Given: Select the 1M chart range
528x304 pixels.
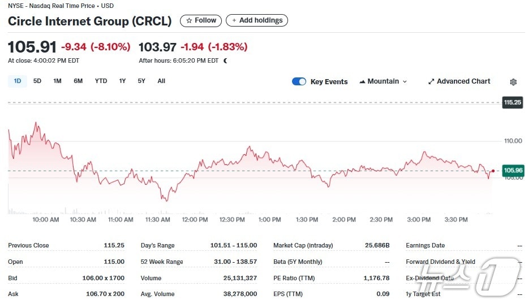Looking at the screenshot, I should pos(57,81).
